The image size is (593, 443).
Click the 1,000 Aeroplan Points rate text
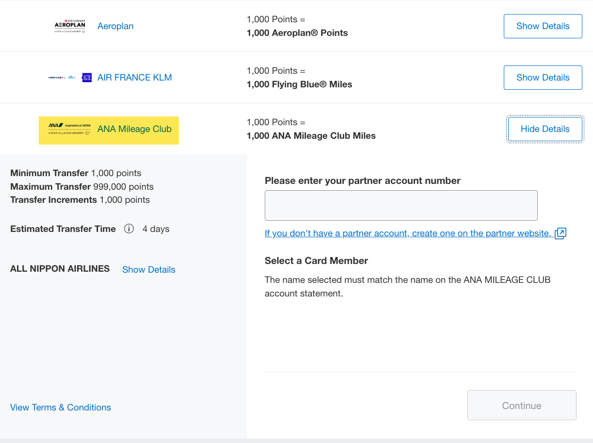click(297, 33)
